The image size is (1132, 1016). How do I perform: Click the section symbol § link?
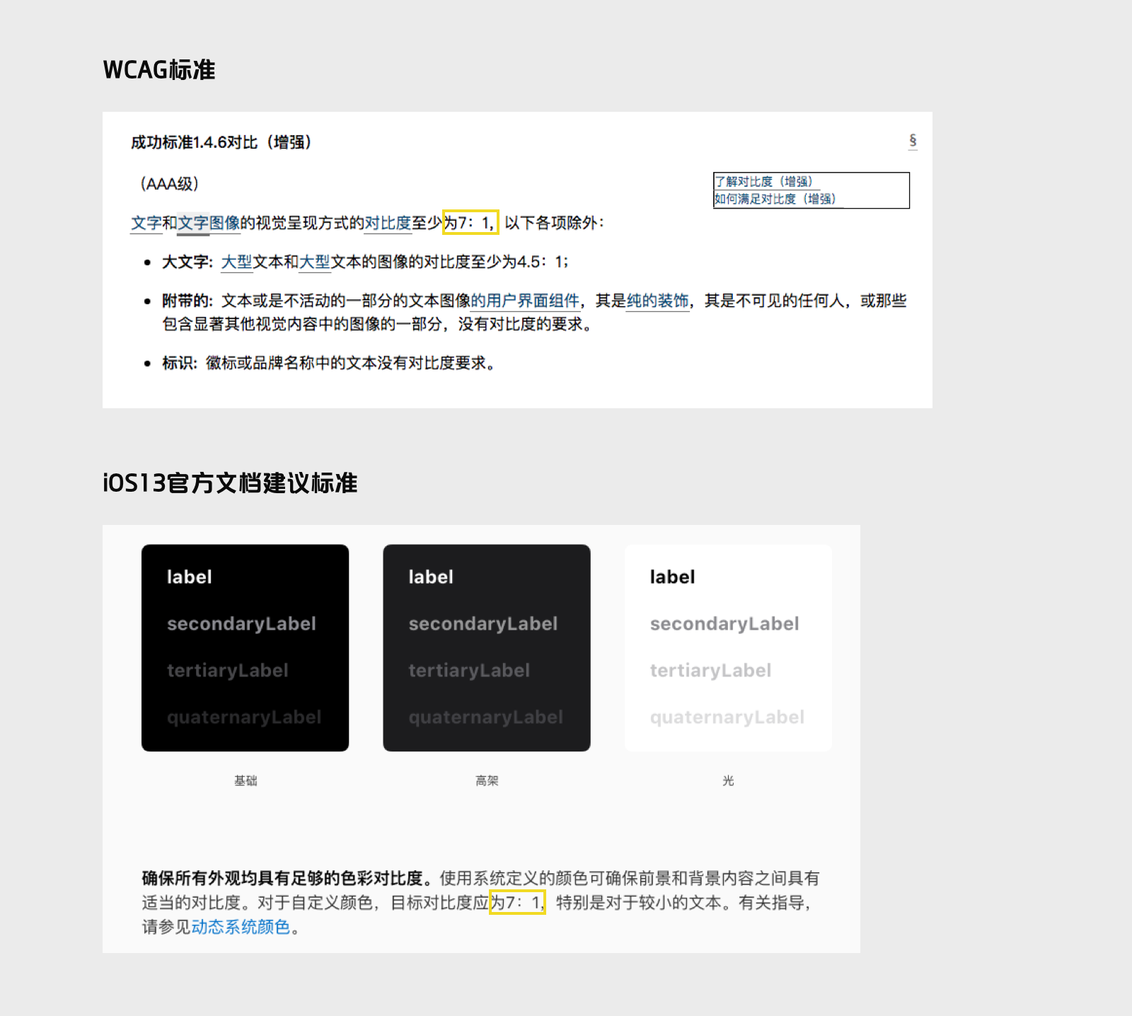click(x=913, y=141)
